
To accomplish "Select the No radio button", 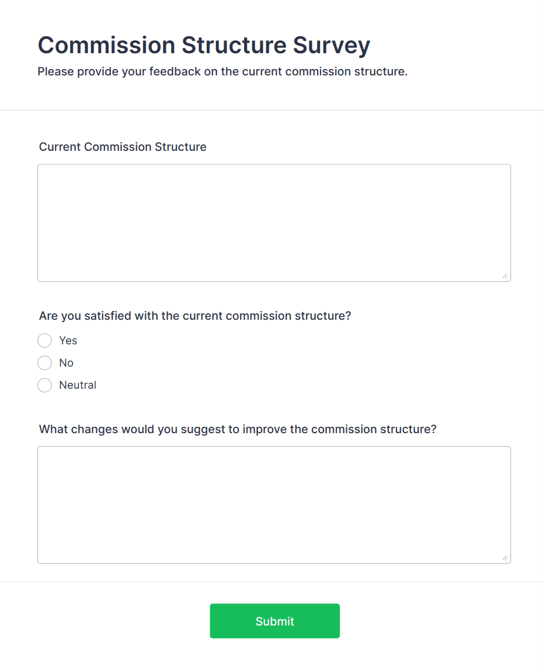I will pyautogui.click(x=44, y=362).
